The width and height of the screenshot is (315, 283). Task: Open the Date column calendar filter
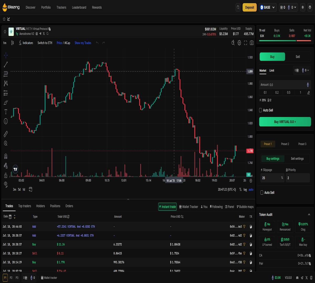10,217
